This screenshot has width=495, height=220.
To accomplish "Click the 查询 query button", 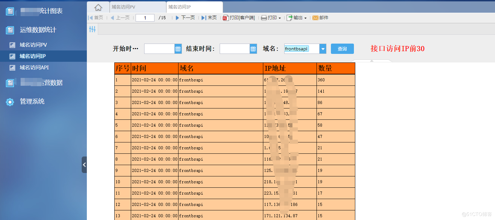I will pos(342,49).
